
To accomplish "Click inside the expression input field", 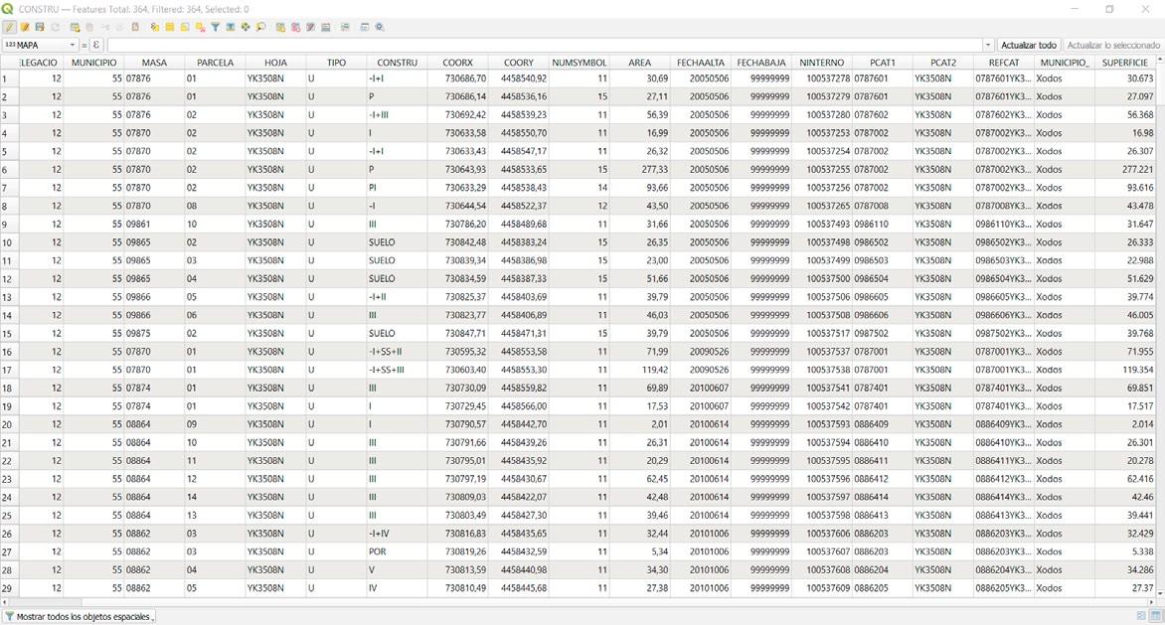I will pyautogui.click(x=544, y=46).
